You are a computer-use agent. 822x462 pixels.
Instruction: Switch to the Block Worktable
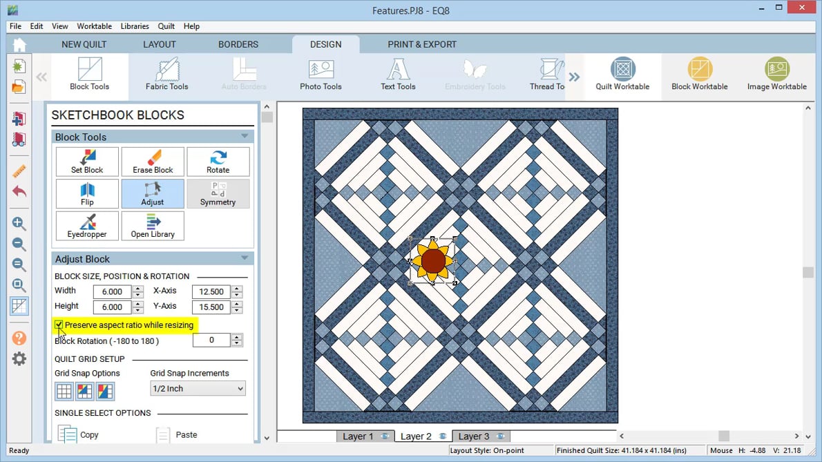pyautogui.click(x=699, y=74)
